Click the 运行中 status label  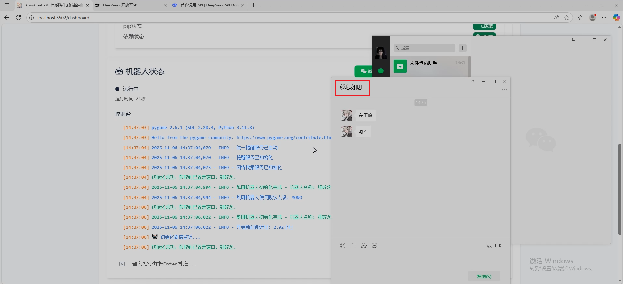pyautogui.click(x=131, y=89)
